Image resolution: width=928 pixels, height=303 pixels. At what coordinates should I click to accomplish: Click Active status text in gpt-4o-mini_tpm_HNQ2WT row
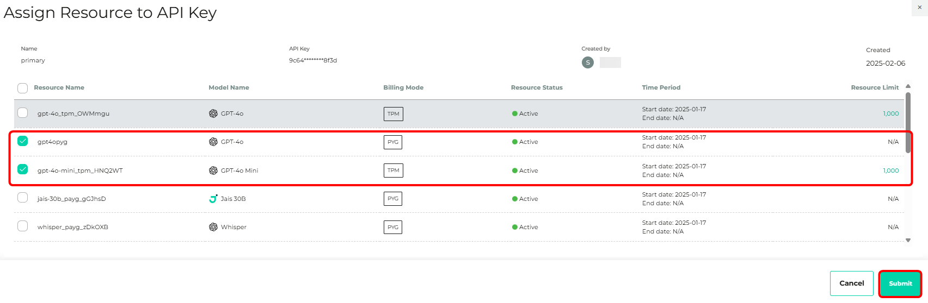coord(528,171)
